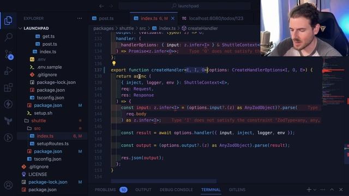Open the OUTPUT panel tab
Screen dimensions: 349x196
click(x=143, y=189)
